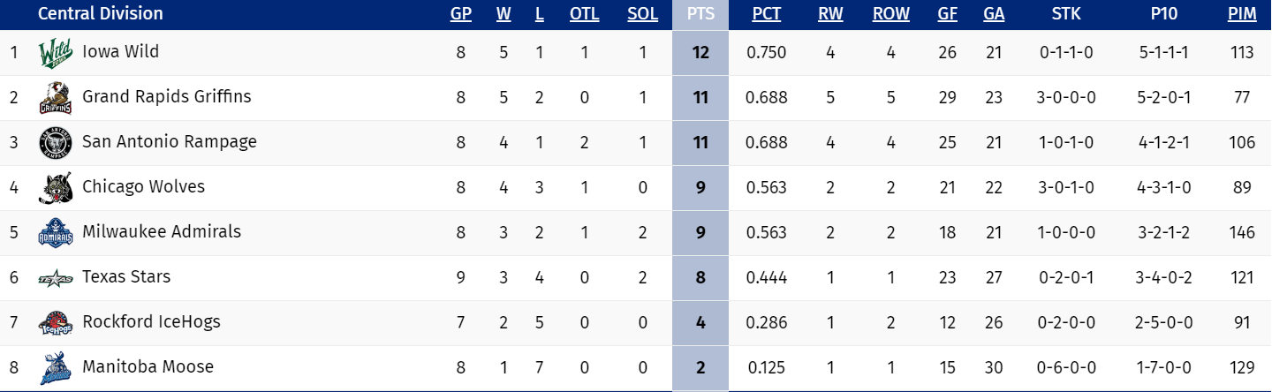Viewport: 1272px width, 392px height.
Task: Click the Milwaukee Admirals logo
Action: (54, 233)
